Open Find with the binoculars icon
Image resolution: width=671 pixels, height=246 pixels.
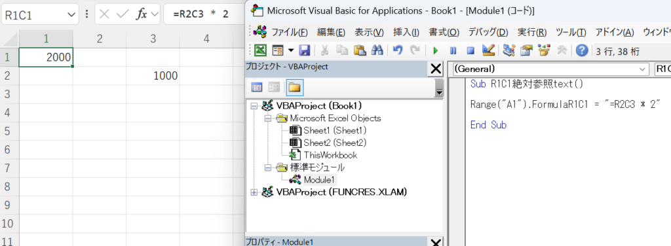coord(377,51)
